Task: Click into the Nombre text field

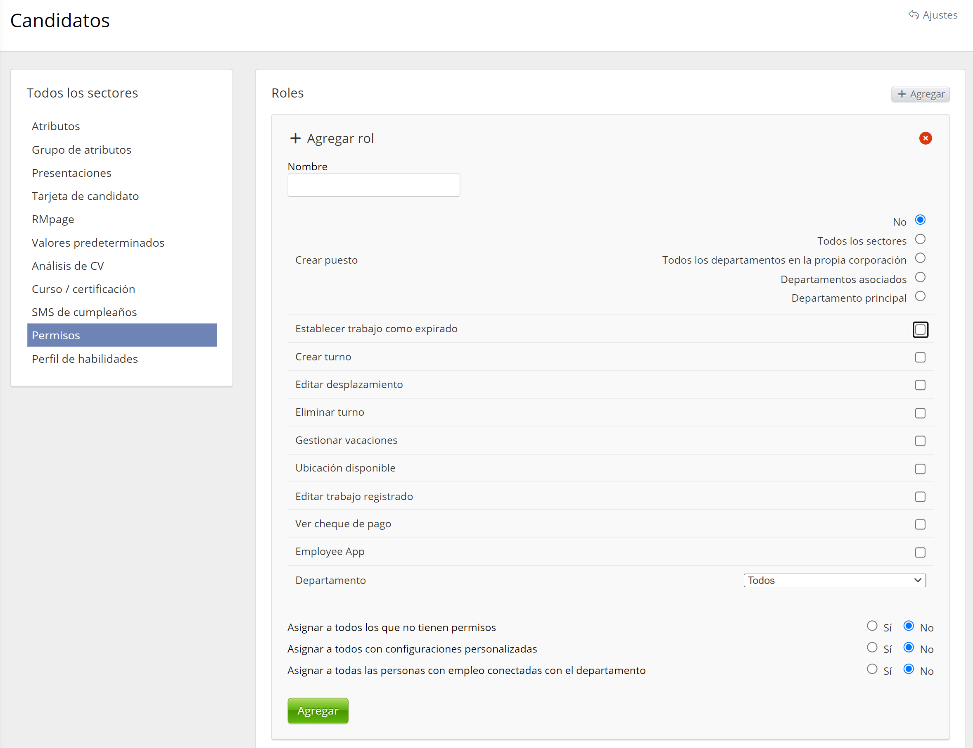Action: (x=373, y=185)
